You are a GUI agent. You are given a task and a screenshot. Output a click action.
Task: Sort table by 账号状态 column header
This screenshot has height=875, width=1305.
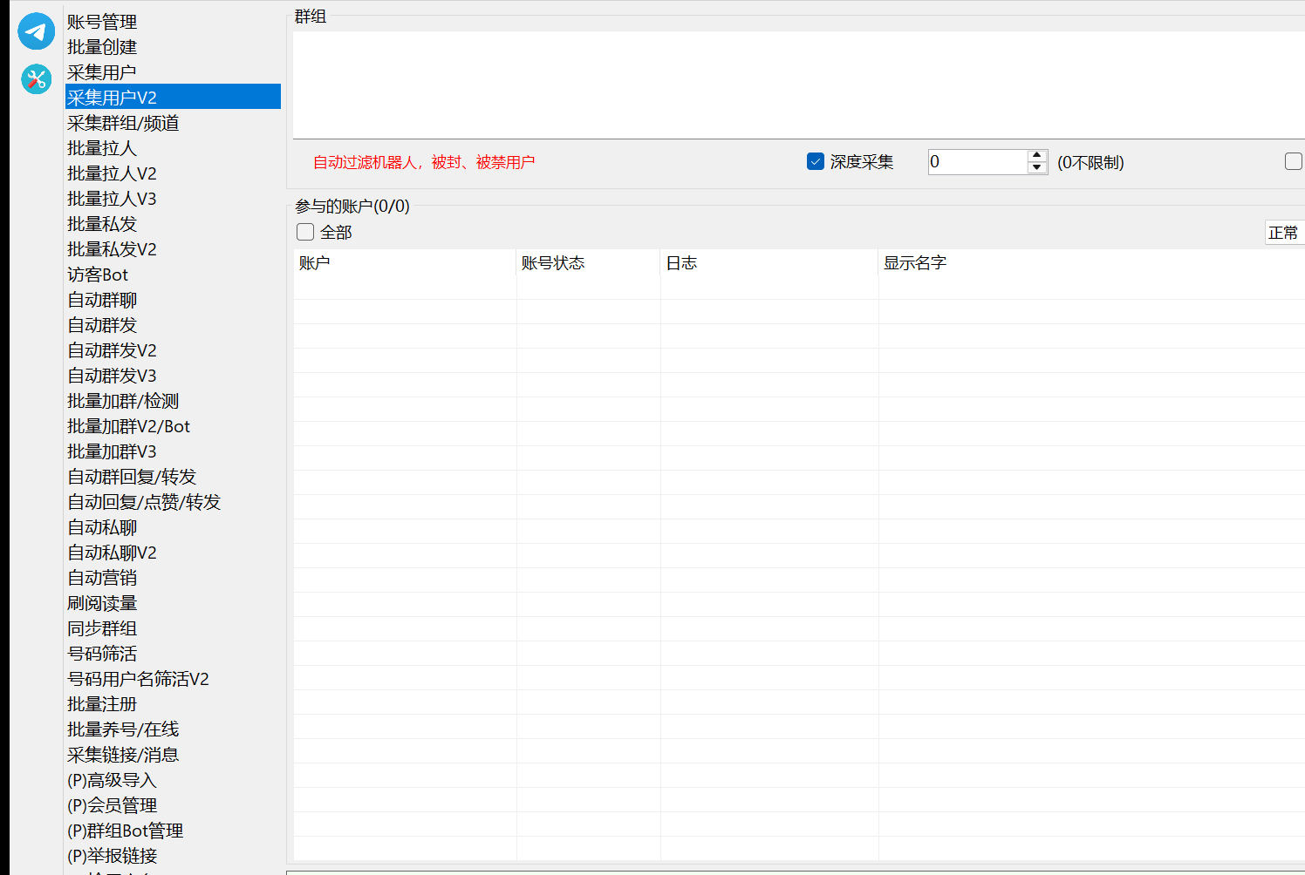coord(589,263)
